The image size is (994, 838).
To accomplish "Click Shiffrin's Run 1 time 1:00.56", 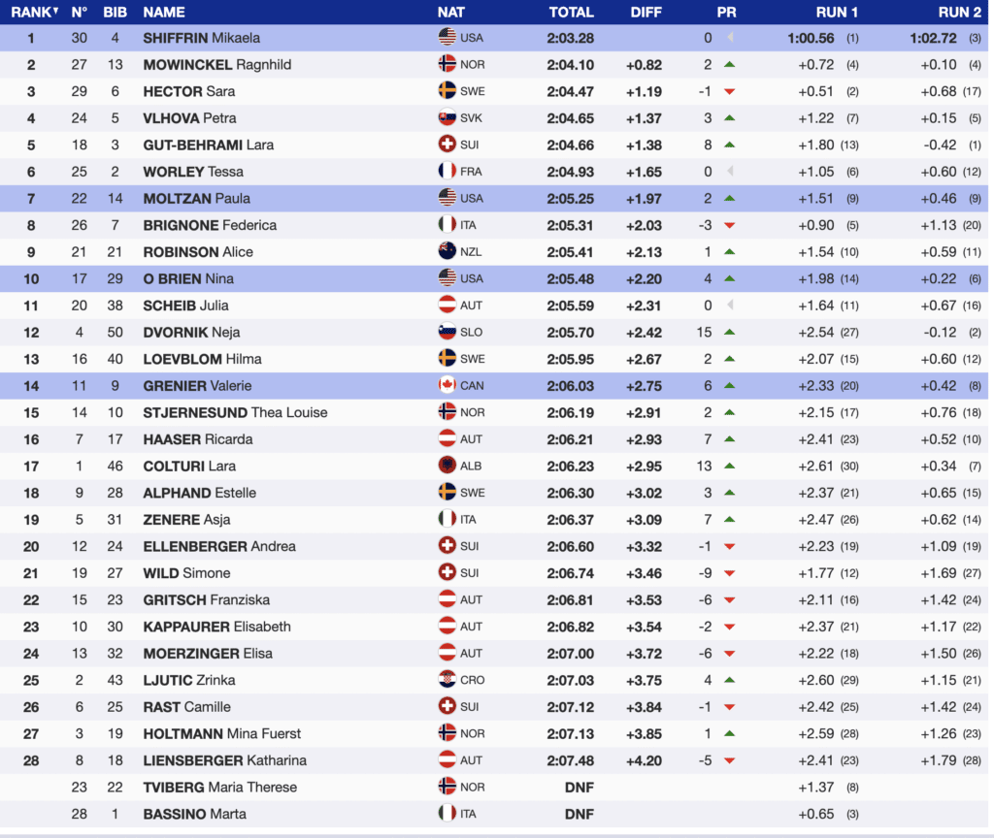I will coord(811,39).
